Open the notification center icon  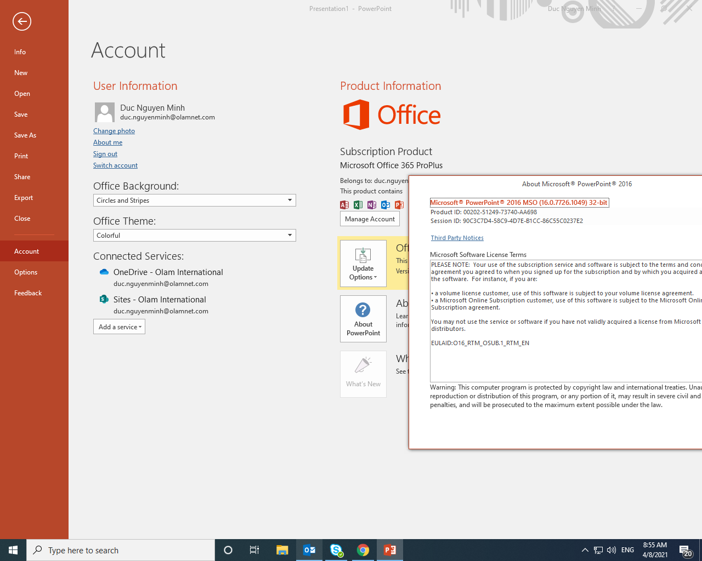coord(685,550)
